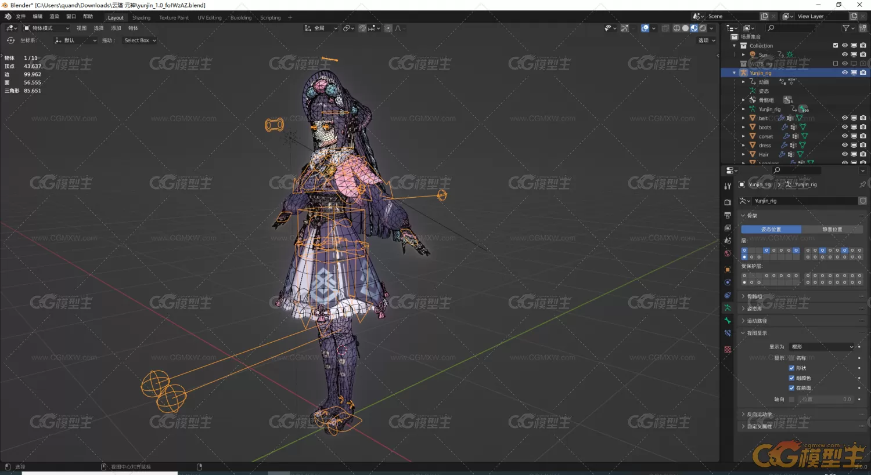Open the Scene properties tab icon
871x475 pixels.
click(728, 241)
